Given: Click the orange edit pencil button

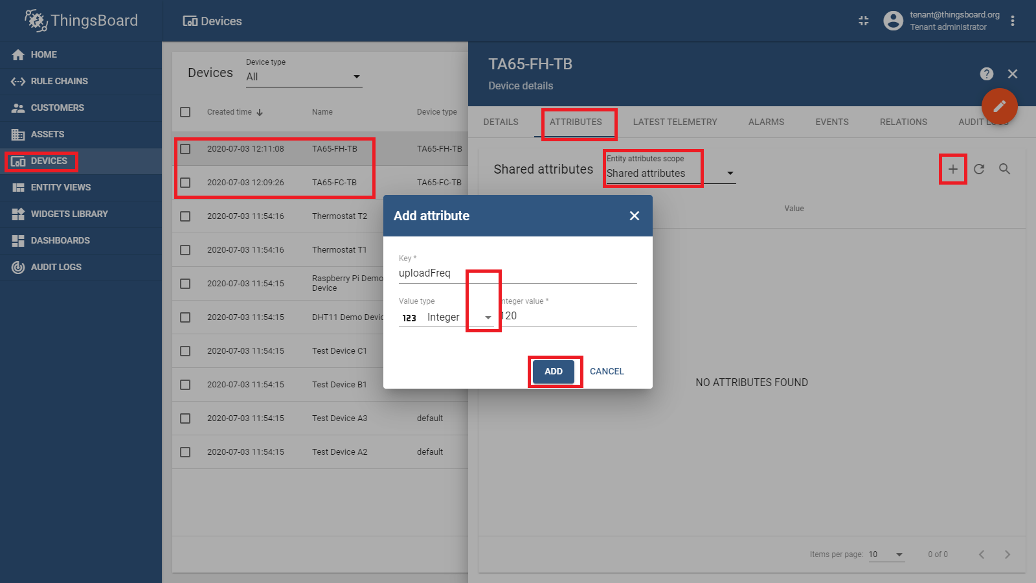Looking at the screenshot, I should click(x=1000, y=106).
